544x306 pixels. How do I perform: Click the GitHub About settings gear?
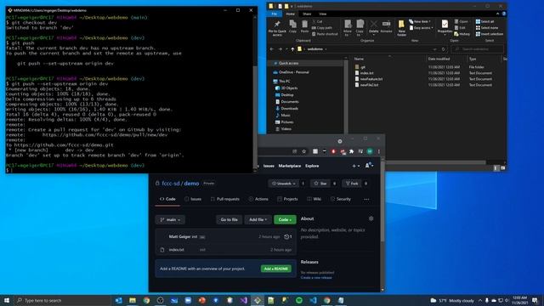tap(371, 218)
